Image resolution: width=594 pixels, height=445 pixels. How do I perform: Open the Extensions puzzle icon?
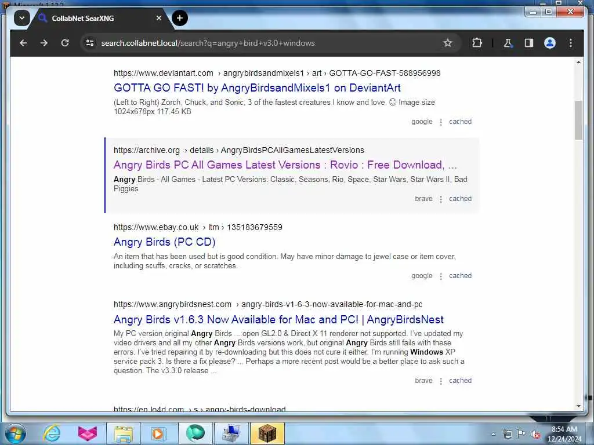point(477,43)
